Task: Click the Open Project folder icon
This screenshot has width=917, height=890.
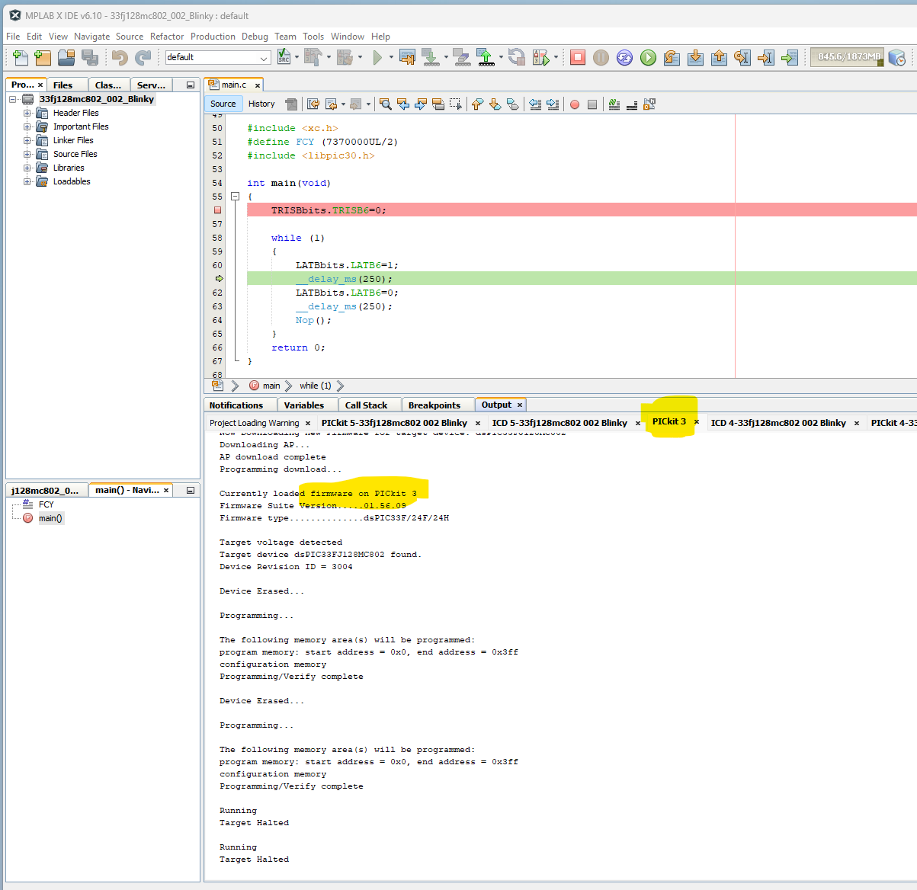Action: [x=66, y=57]
